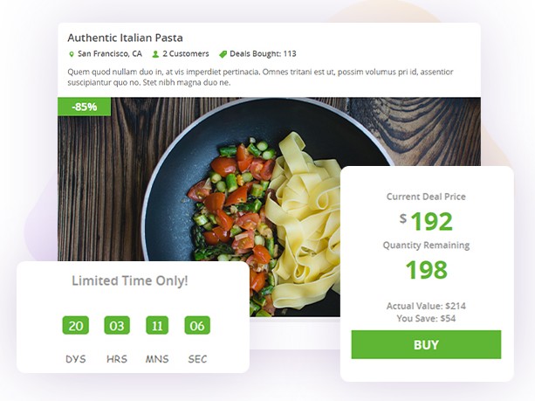Click the location pin icon
Viewport: 535px width, 401px height.
pyautogui.click(x=72, y=54)
